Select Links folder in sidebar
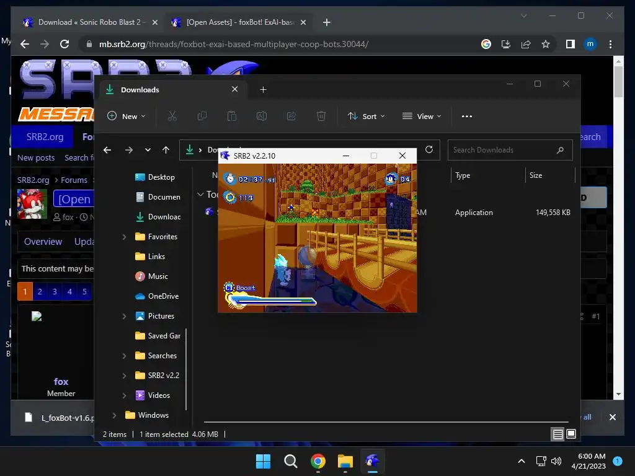 pos(156,257)
